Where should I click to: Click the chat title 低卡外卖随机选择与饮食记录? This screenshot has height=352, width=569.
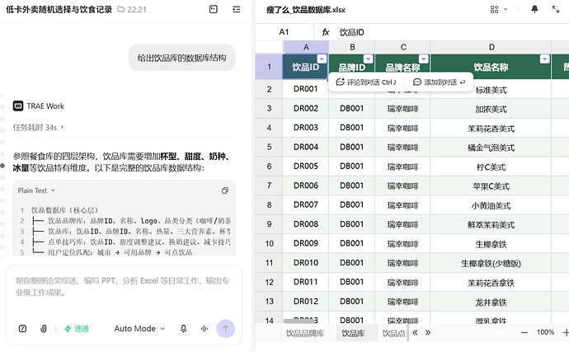(59, 9)
